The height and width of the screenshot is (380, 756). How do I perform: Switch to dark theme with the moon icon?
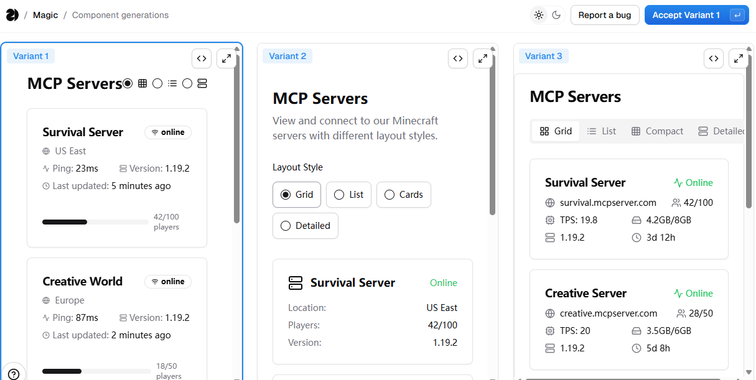556,15
